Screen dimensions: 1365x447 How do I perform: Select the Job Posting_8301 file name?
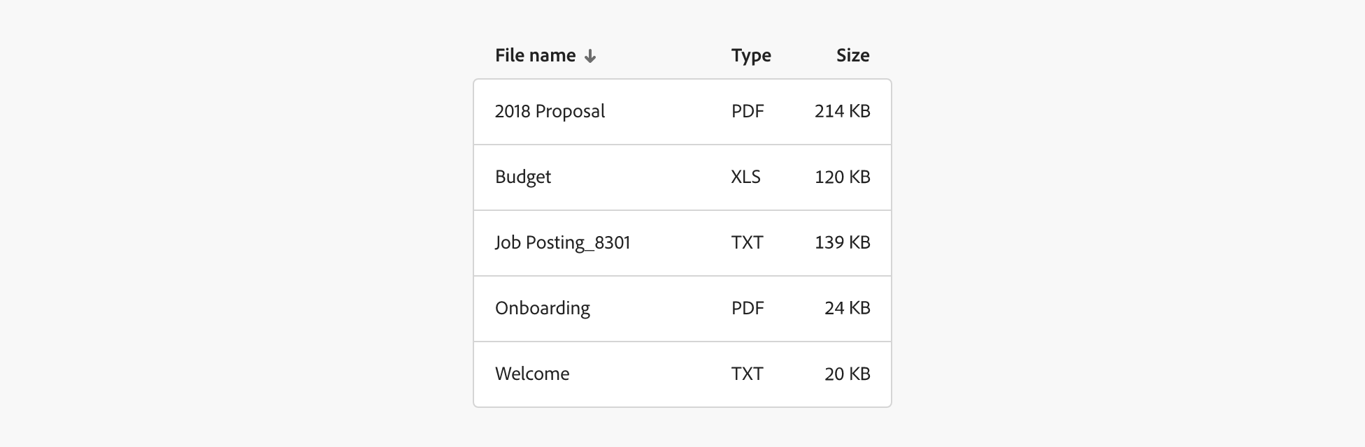click(x=562, y=243)
